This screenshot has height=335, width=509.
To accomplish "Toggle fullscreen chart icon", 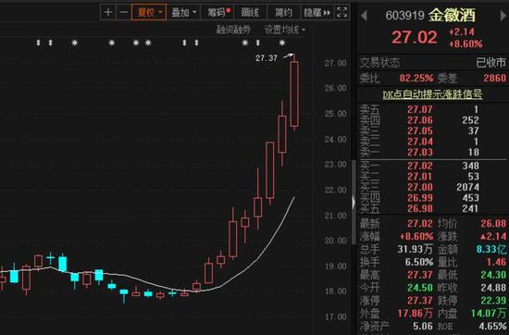I will (341, 12).
